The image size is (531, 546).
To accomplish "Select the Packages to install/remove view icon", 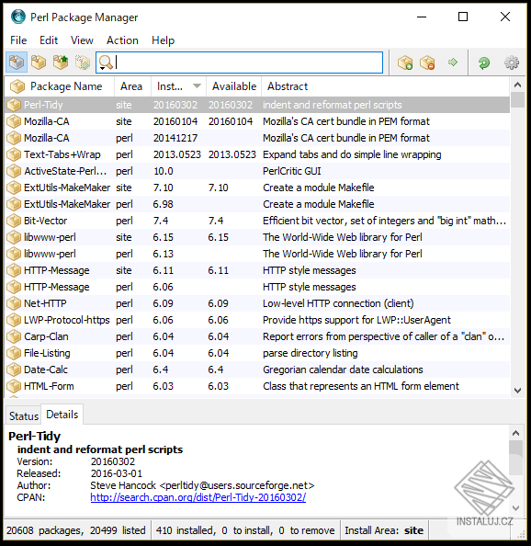I will tap(83, 63).
